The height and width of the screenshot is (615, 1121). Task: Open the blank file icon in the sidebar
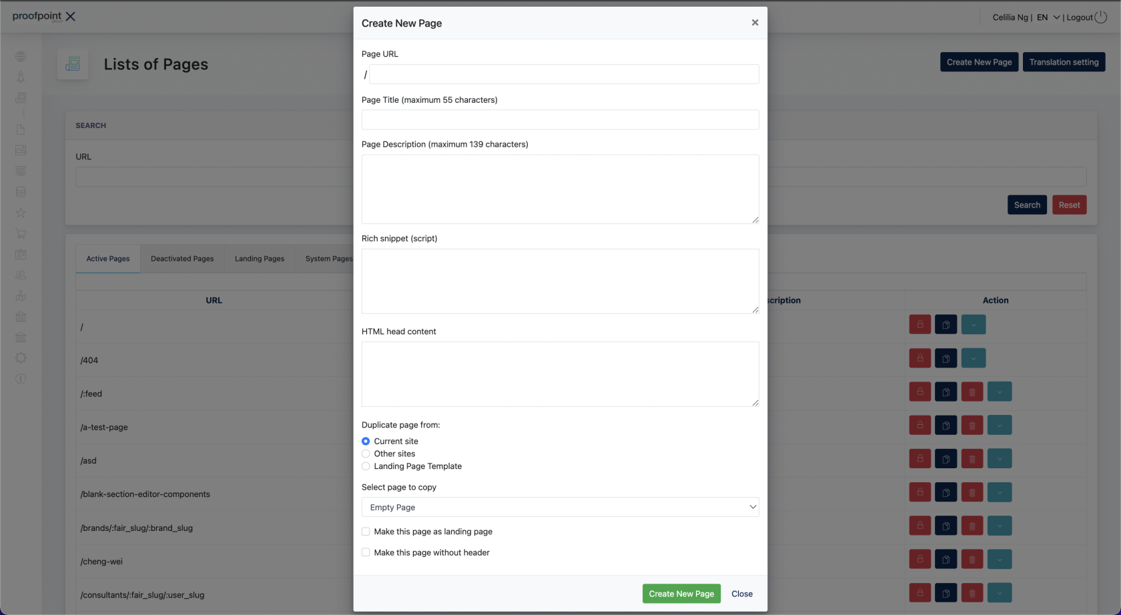[x=21, y=129]
